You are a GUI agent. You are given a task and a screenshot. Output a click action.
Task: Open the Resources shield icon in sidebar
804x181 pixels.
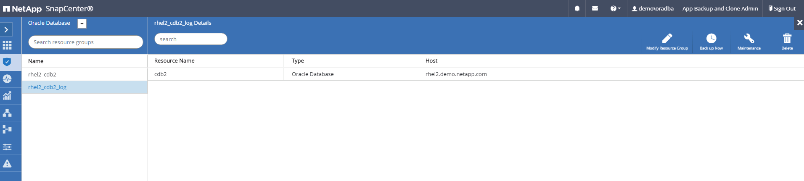[x=7, y=62]
